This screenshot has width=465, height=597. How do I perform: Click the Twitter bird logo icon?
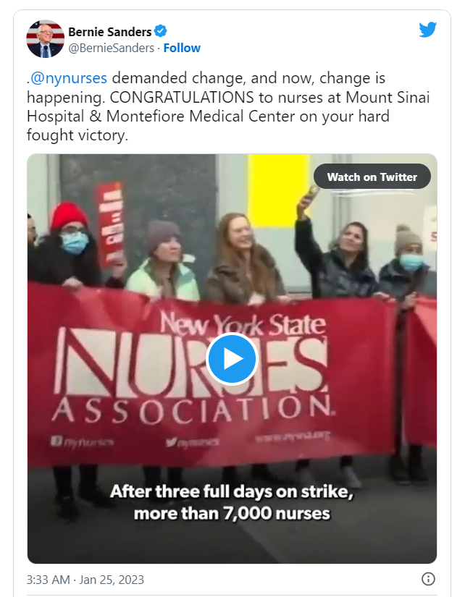[427, 30]
